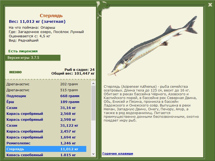Select the Ремиголепис 1,246 кг row
Viewport: 215px width, 161px height.
(46, 143)
